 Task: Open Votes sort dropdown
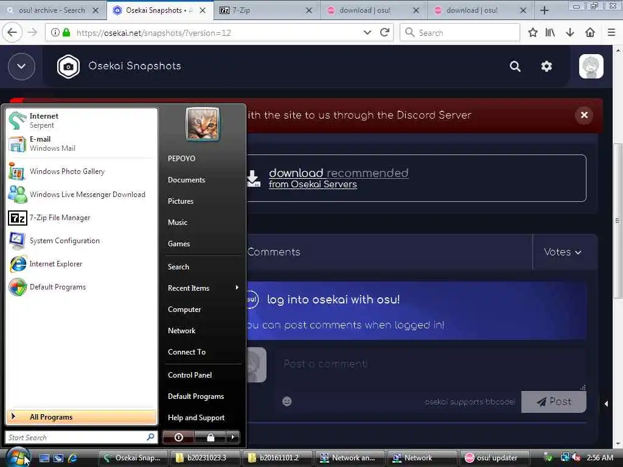click(563, 252)
